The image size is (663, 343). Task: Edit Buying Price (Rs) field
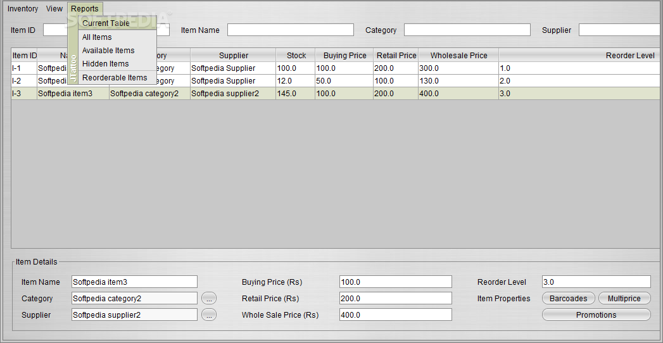coord(396,282)
